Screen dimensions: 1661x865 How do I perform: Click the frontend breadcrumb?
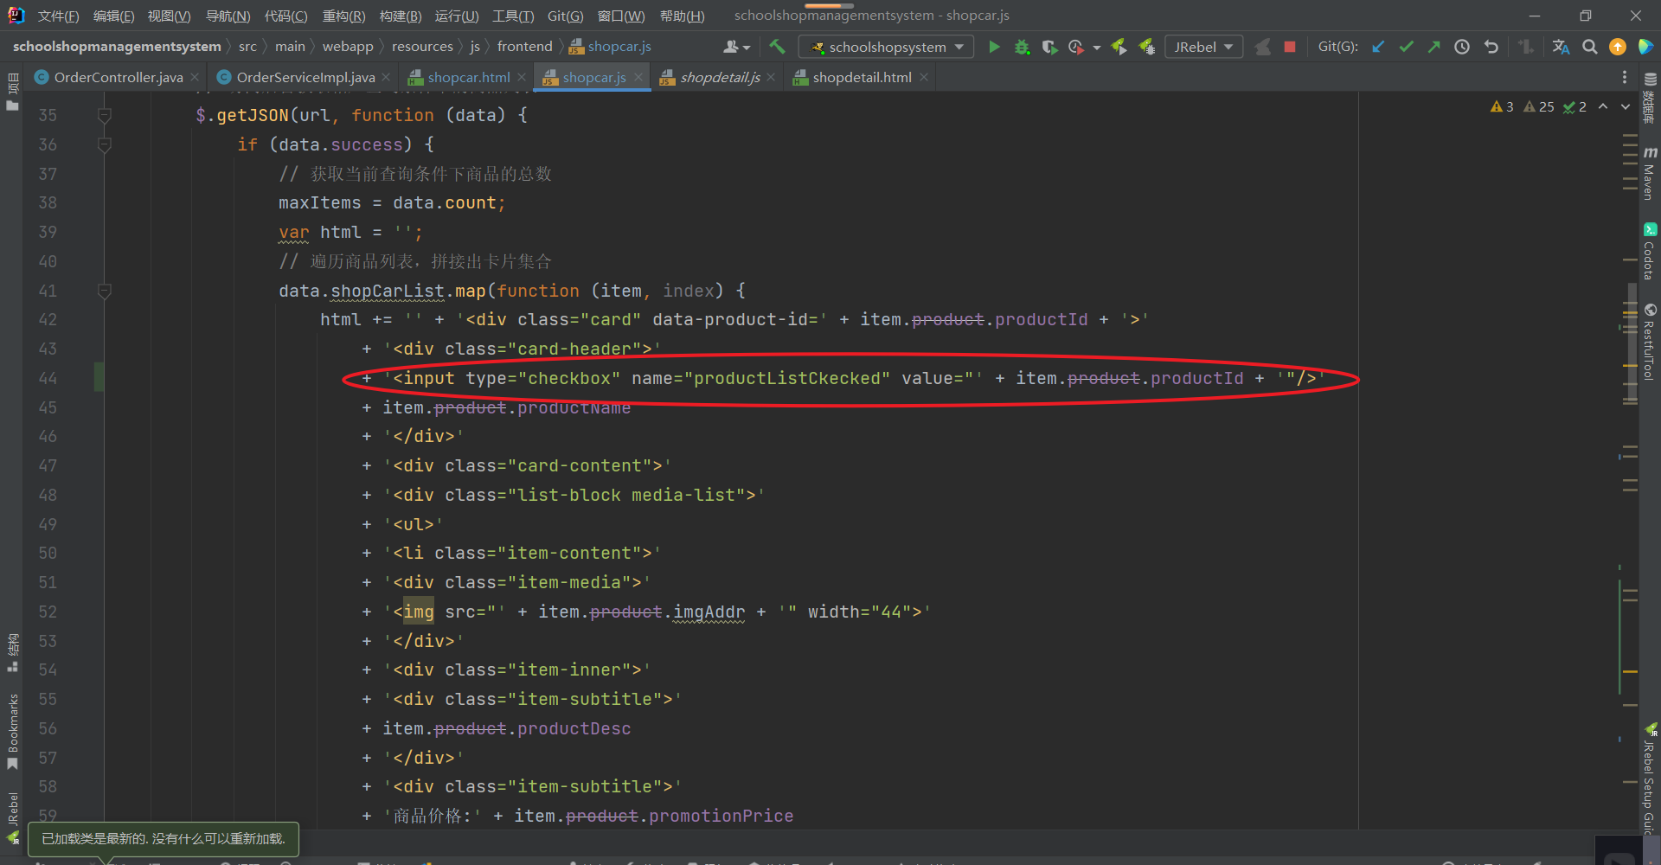coord(524,47)
